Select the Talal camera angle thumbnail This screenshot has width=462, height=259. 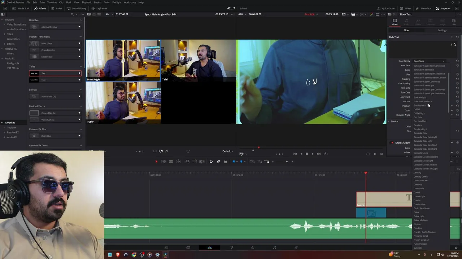198,60
